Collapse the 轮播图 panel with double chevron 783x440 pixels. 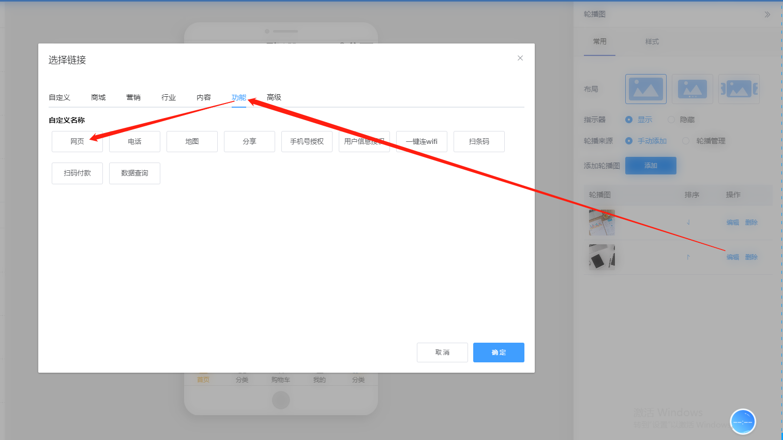[767, 14]
